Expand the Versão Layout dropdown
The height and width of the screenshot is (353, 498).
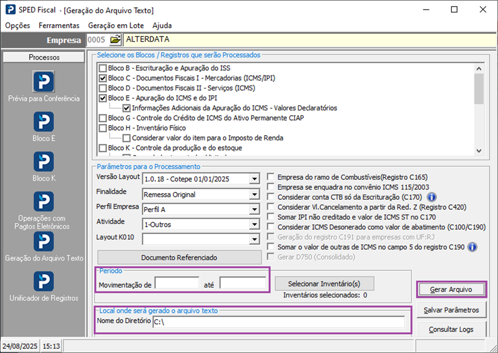click(254, 180)
